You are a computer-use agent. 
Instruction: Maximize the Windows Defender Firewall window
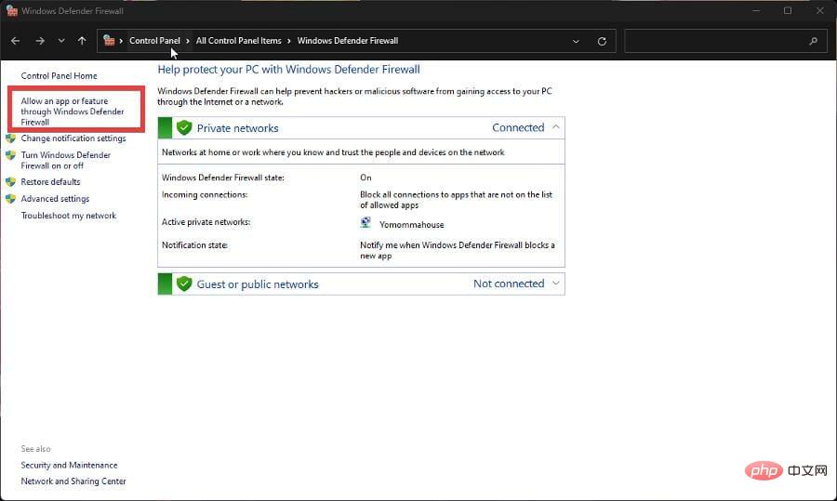pyautogui.click(x=788, y=10)
